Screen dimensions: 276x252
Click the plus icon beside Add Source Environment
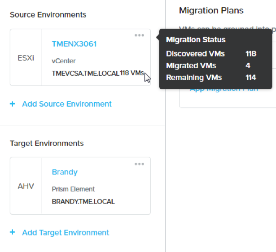click(13, 104)
